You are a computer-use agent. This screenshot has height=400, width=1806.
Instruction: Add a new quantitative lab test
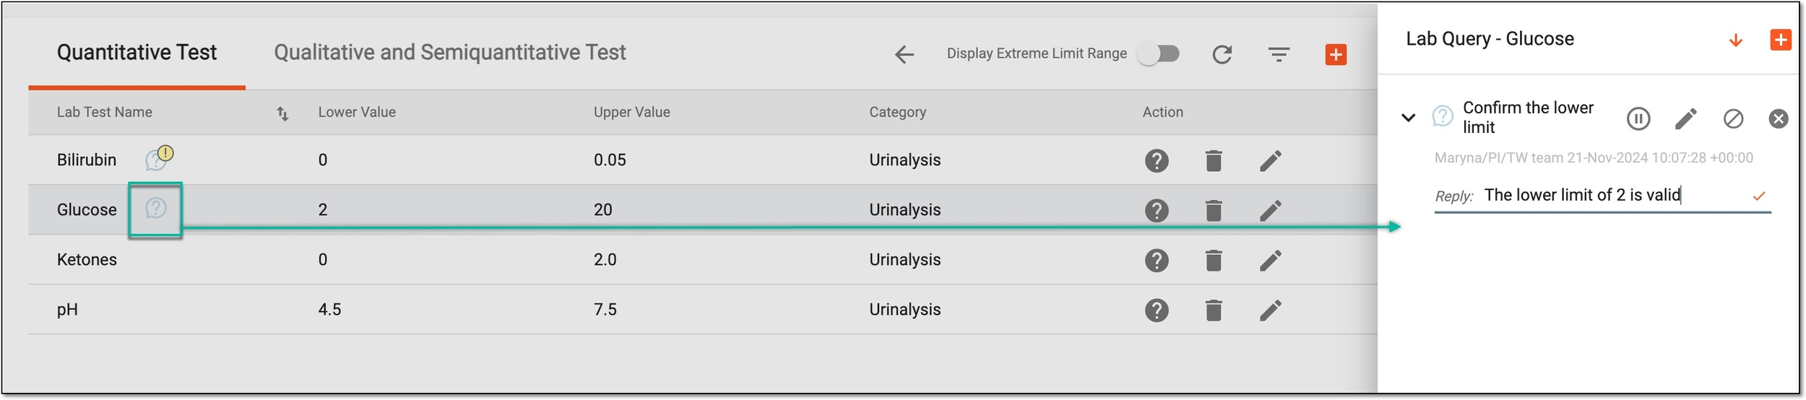click(1336, 54)
